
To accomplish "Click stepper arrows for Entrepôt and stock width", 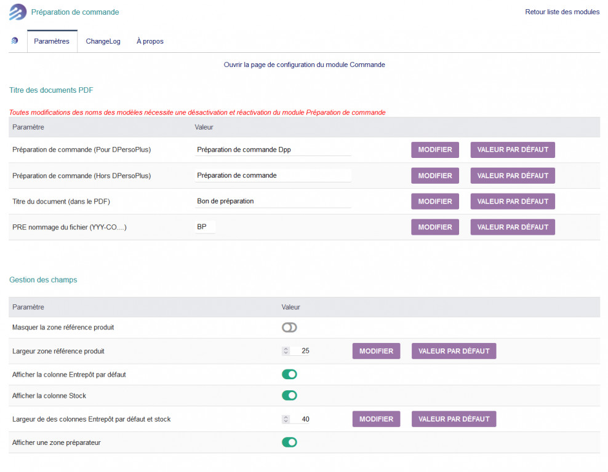I will [286, 419].
